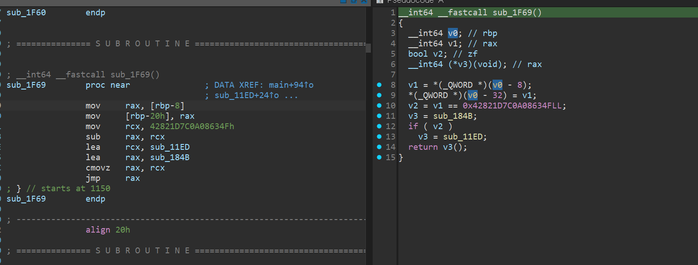The image size is (698, 265).
Task: Follow the sub_11ED+24 xref in comment
Action: coord(253,95)
